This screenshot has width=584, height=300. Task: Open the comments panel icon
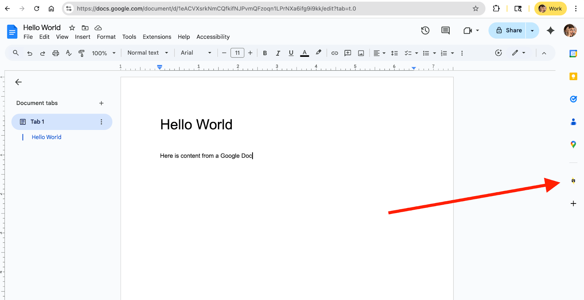pos(445,31)
